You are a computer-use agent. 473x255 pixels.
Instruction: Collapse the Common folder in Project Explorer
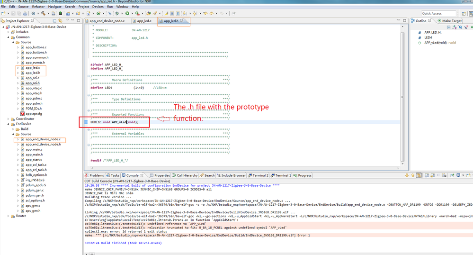coord(9,37)
